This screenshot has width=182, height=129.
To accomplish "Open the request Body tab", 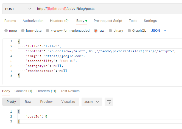I will (82, 21).
